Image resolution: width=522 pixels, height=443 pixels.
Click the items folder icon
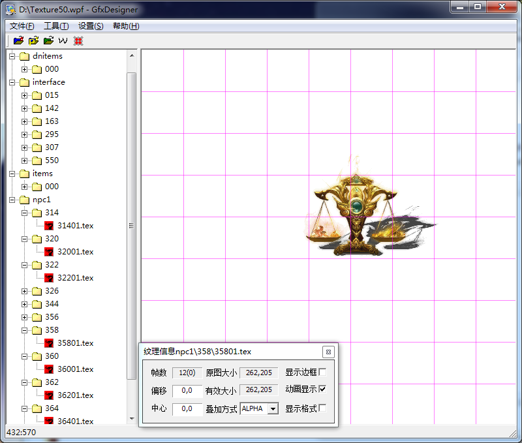25,174
